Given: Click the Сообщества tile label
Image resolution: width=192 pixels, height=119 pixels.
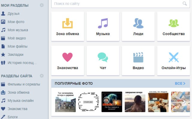Looking at the screenshot, I should click(174, 34).
